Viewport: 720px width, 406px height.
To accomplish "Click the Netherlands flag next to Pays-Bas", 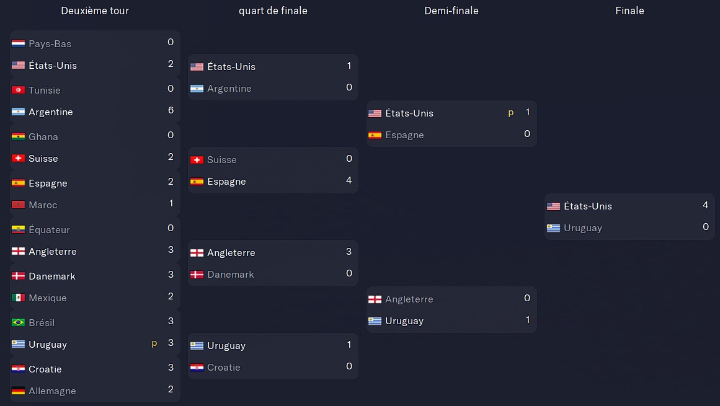I will pyautogui.click(x=19, y=43).
